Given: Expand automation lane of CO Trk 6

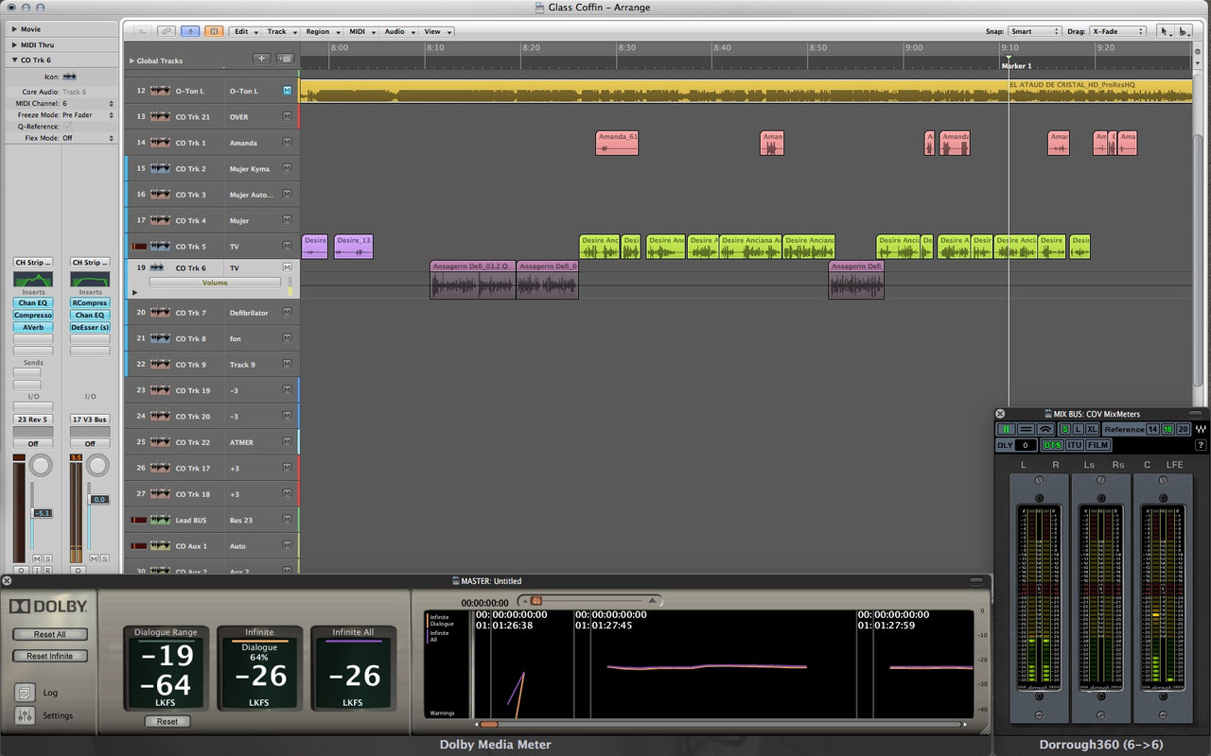Looking at the screenshot, I should click(x=134, y=293).
